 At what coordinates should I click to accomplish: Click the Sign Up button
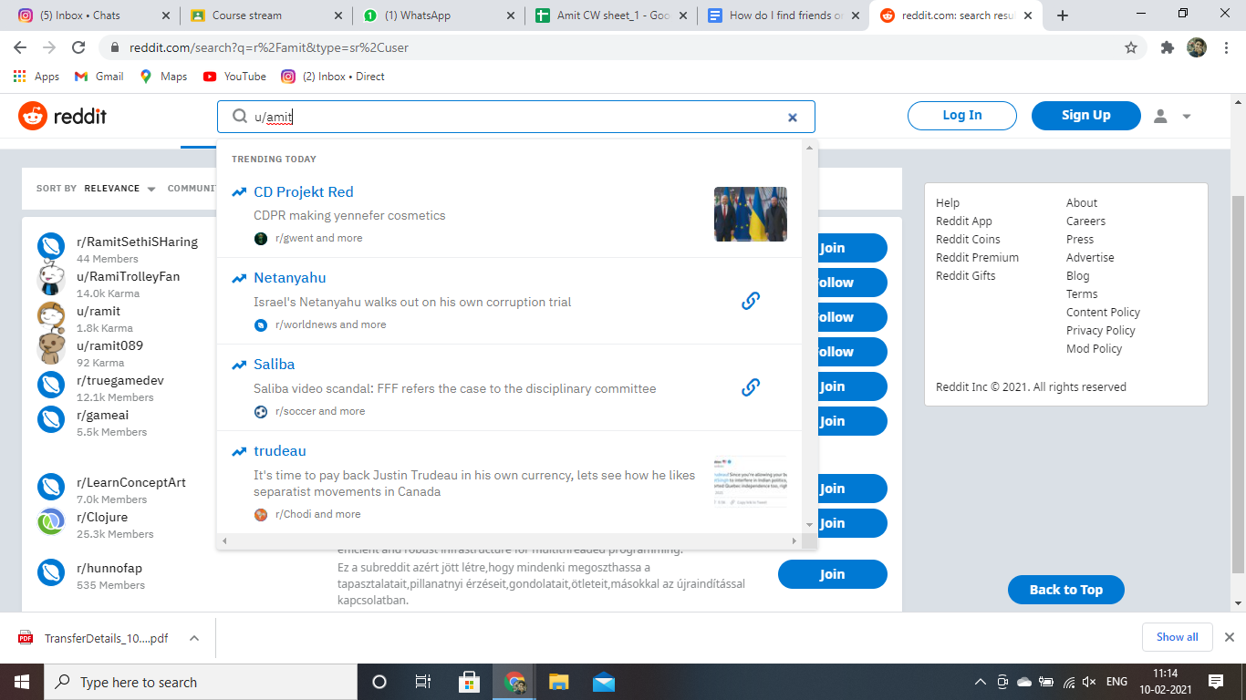coord(1086,116)
